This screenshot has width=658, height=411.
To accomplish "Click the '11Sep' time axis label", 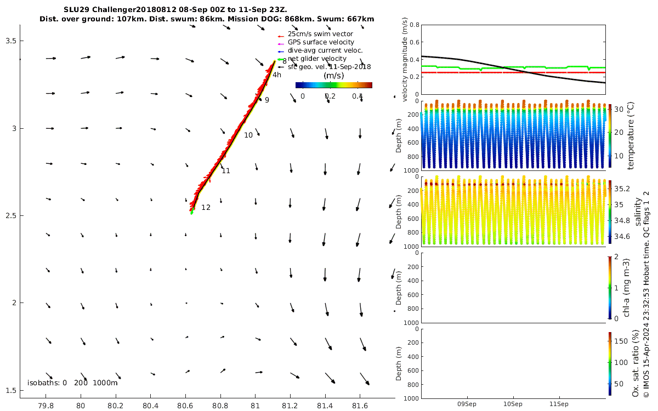I will pyautogui.click(x=559, y=404).
